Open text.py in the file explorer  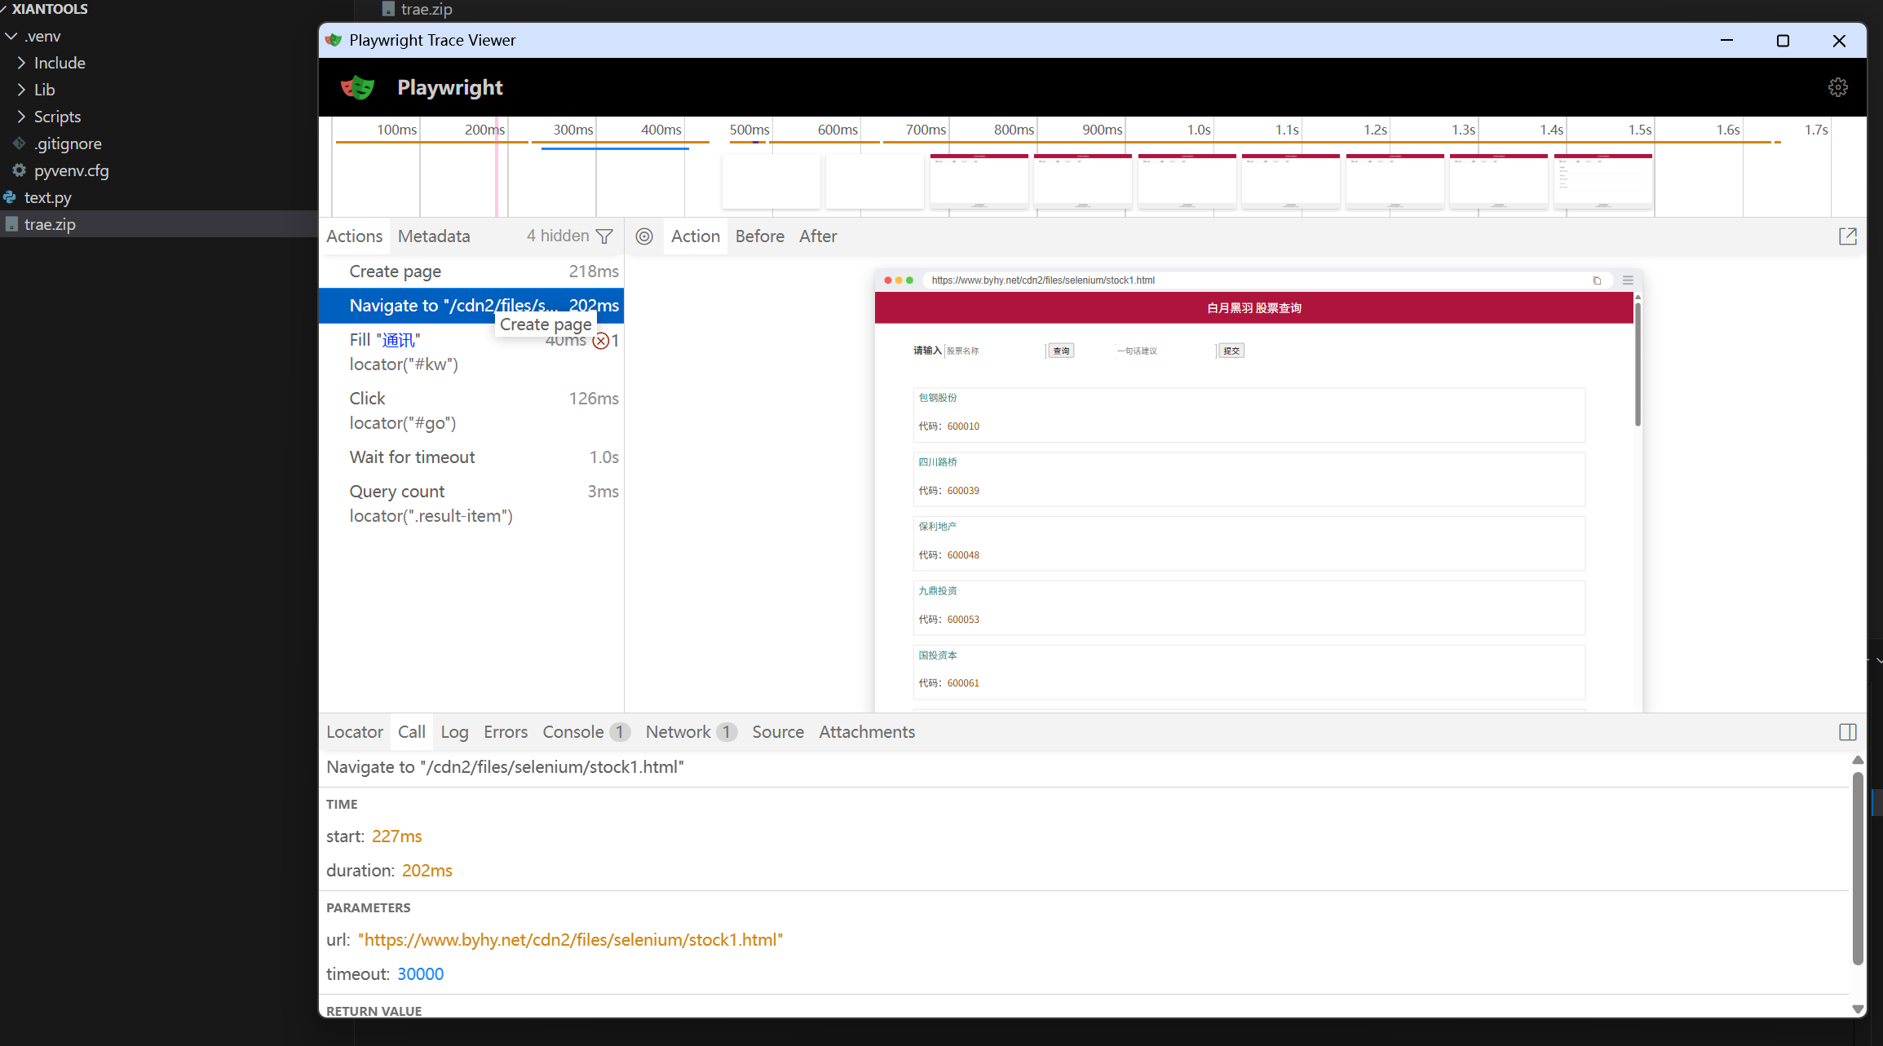tap(48, 197)
